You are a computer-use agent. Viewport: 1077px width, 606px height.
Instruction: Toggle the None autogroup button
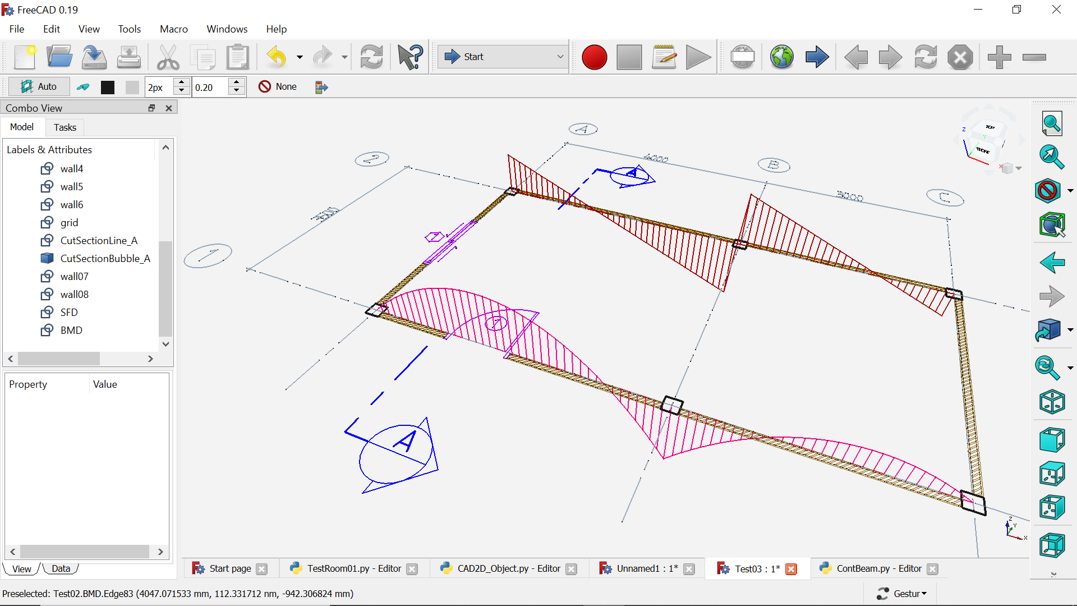[x=278, y=86]
